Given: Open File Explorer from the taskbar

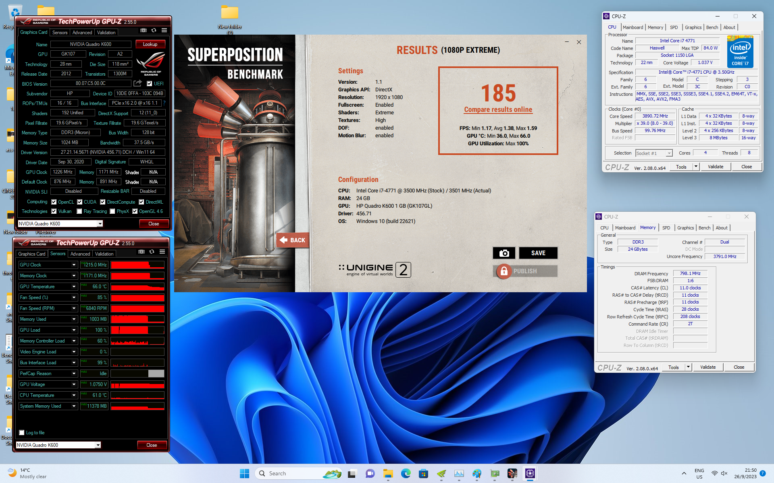Looking at the screenshot, I should [388, 474].
